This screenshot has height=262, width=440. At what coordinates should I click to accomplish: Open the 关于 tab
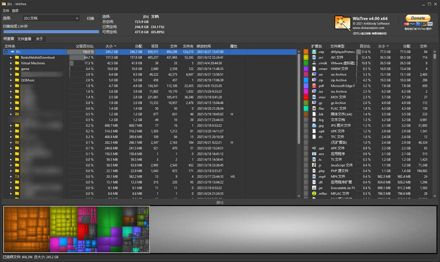(39, 39)
